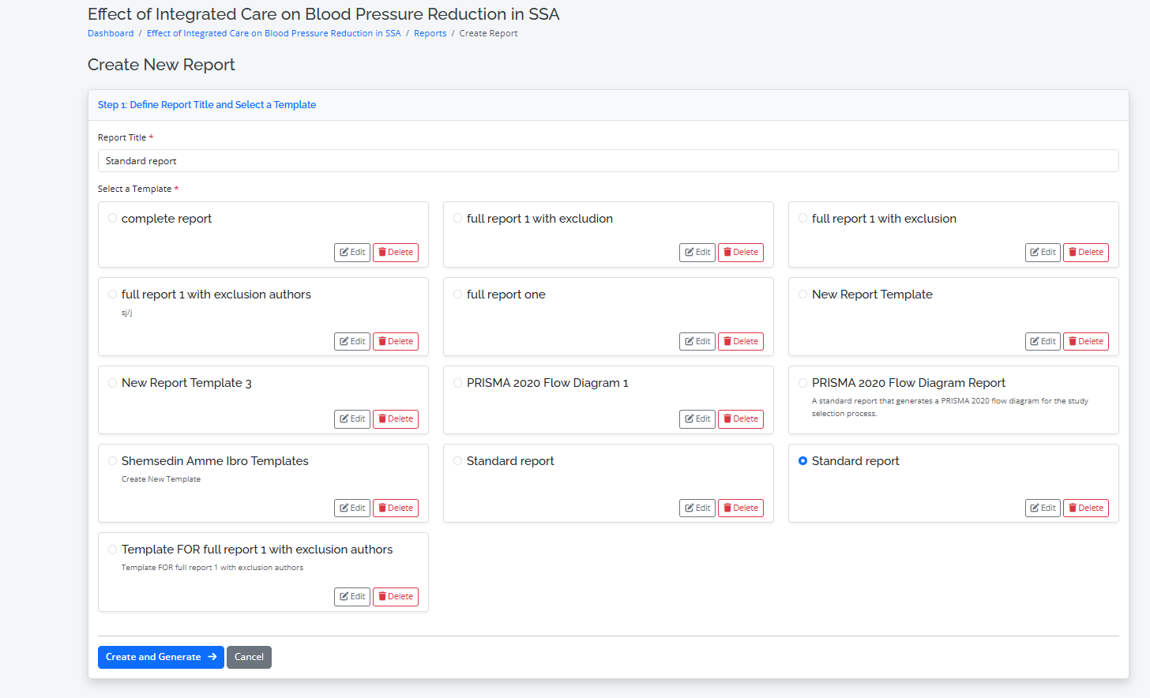Delete full report 1 with exclusion authors template
This screenshot has height=698, width=1150.
395,342
